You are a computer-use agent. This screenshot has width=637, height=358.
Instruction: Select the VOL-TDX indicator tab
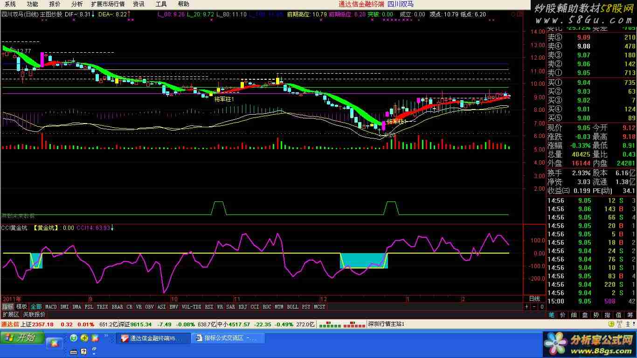(191, 307)
